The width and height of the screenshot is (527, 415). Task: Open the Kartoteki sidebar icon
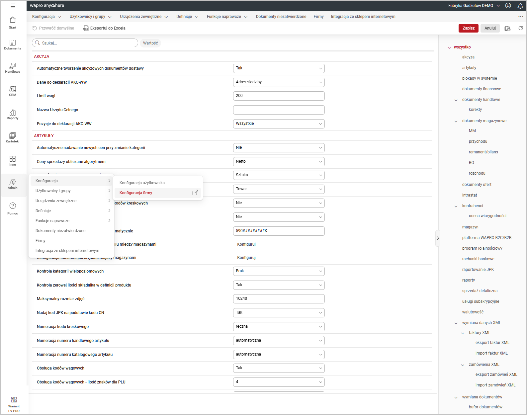point(13,137)
